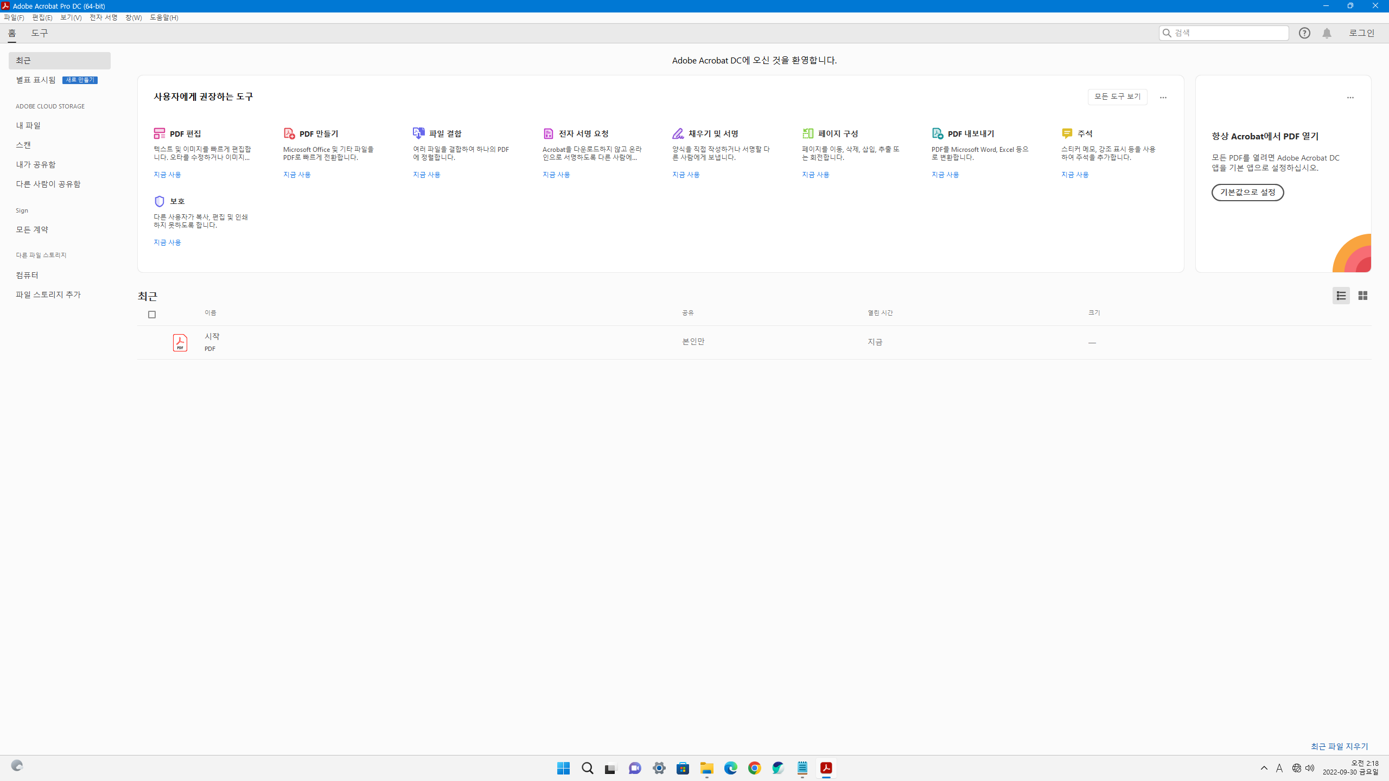Image resolution: width=1389 pixels, height=781 pixels.
Task: Open the notifications bell icon
Action: coord(1327,33)
